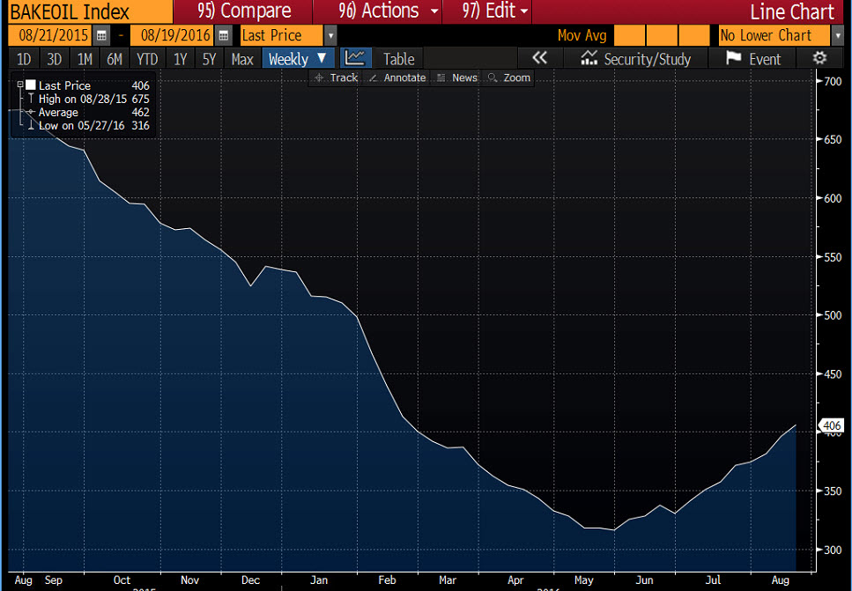
Task: Click the Dec x-axis month label
Action: (x=250, y=580)
